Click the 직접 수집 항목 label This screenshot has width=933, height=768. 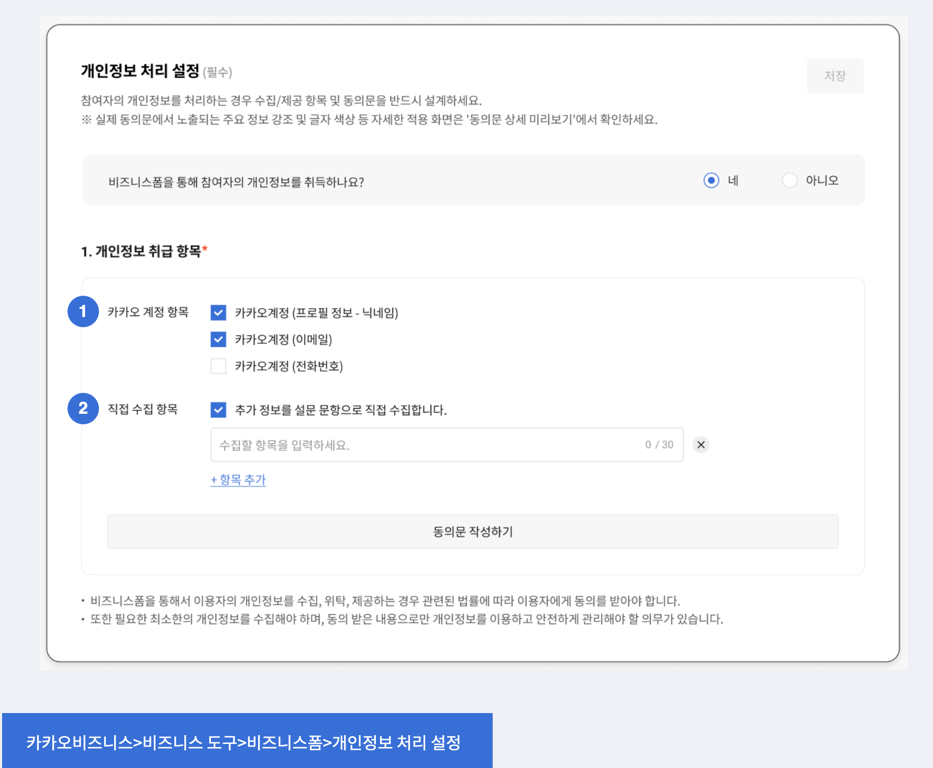(x=142, y=409)
